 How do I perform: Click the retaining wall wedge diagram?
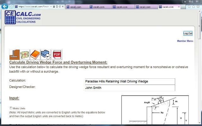point(155,110)
